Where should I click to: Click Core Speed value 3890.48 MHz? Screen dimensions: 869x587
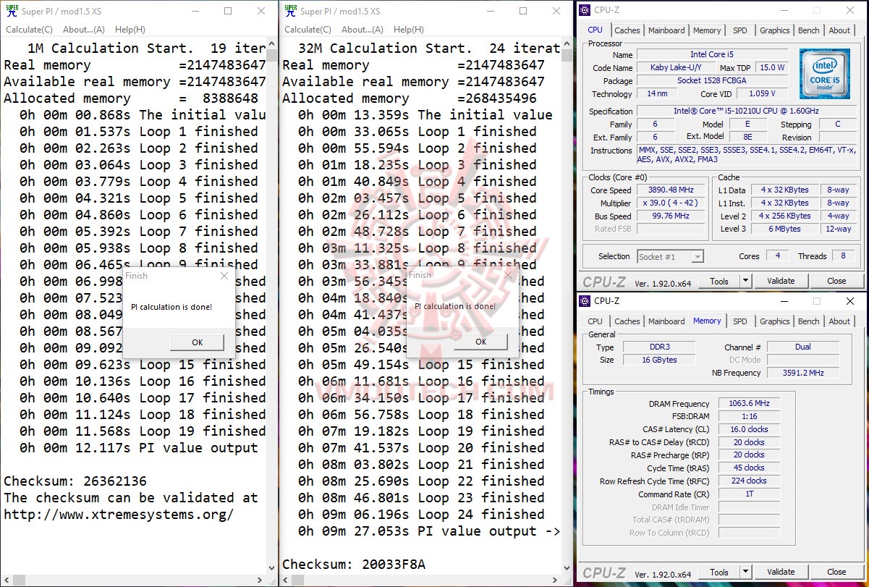coord(670,190)
